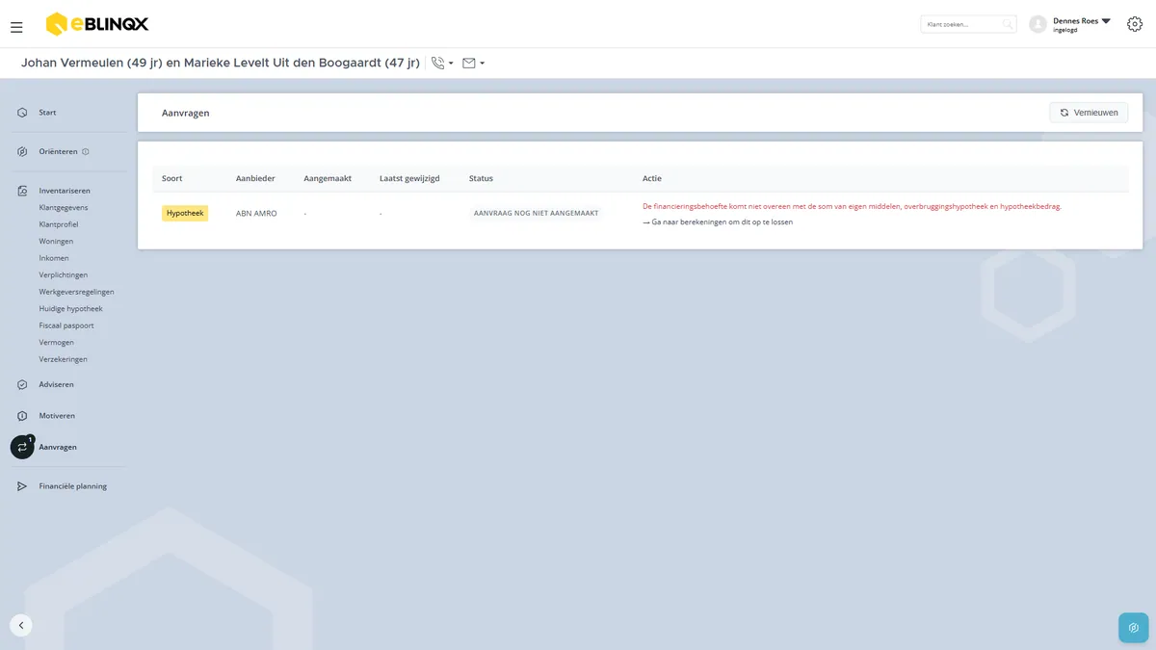The width and height of the screenshot is (1156, 650).
Task: Click the ABN AMRO provider cell
Action: point(256,213)
